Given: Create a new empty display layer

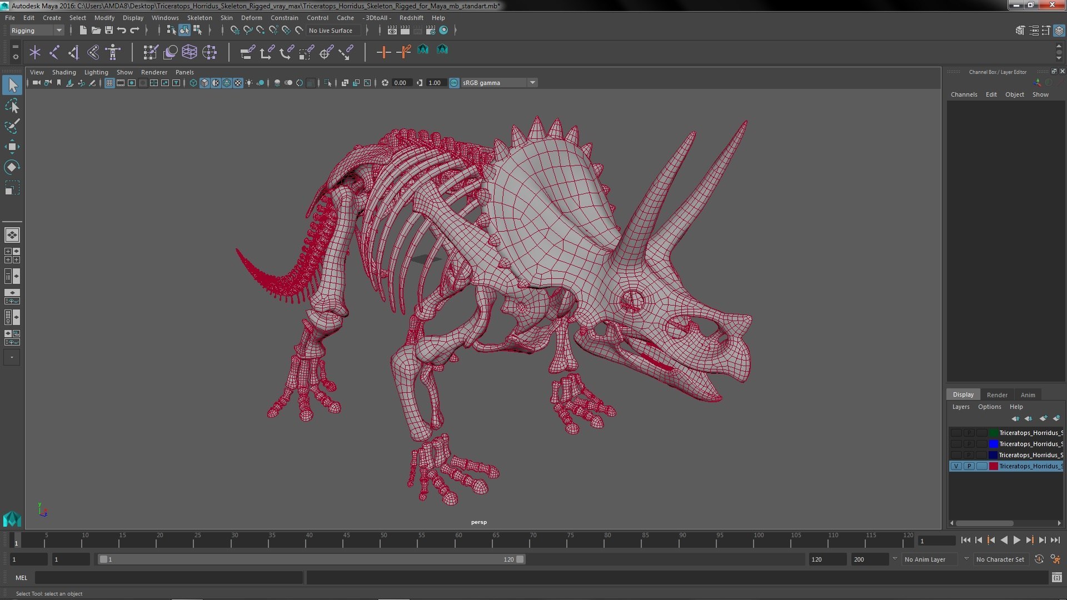Looking at the screenshot, I should [x=1043, y=418].
